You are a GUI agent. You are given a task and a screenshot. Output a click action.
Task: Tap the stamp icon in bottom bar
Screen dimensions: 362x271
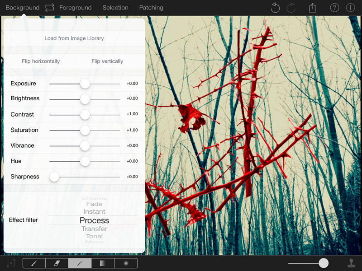point(352,263)
